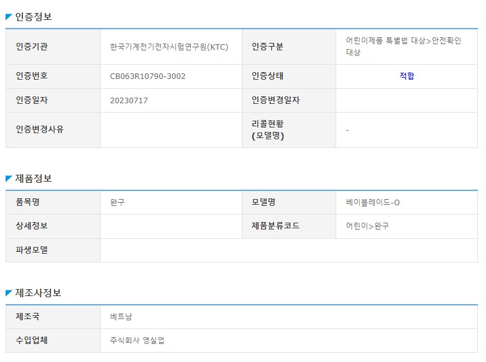The height and width of the screenshot is (362, 486).
Task: Click the 제조국 label cell
Action: (x=53, y=317)
